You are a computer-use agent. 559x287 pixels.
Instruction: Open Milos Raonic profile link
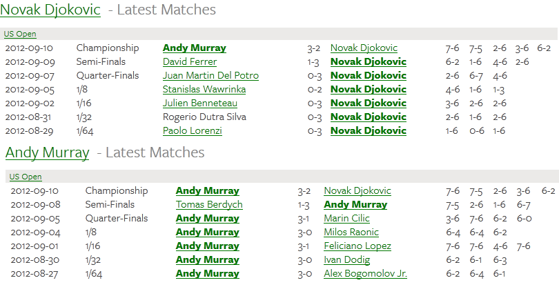pos(351,232)
